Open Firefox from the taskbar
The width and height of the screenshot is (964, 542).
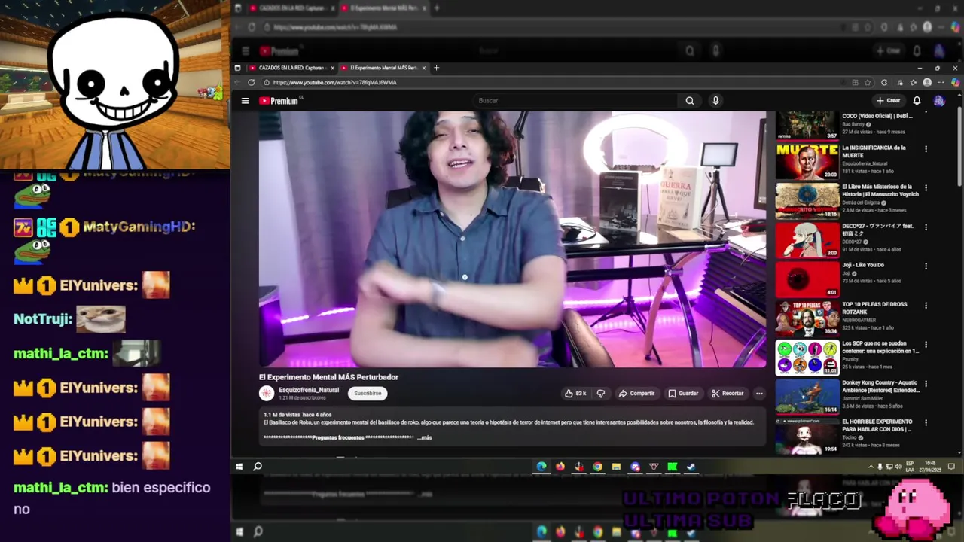click(560, 467)
